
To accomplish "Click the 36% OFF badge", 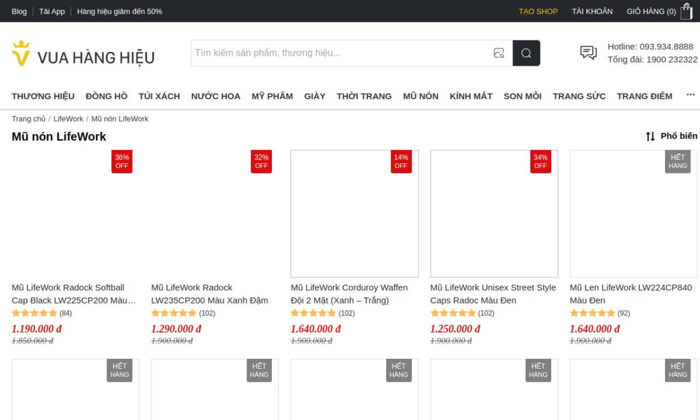I will 122,161.
